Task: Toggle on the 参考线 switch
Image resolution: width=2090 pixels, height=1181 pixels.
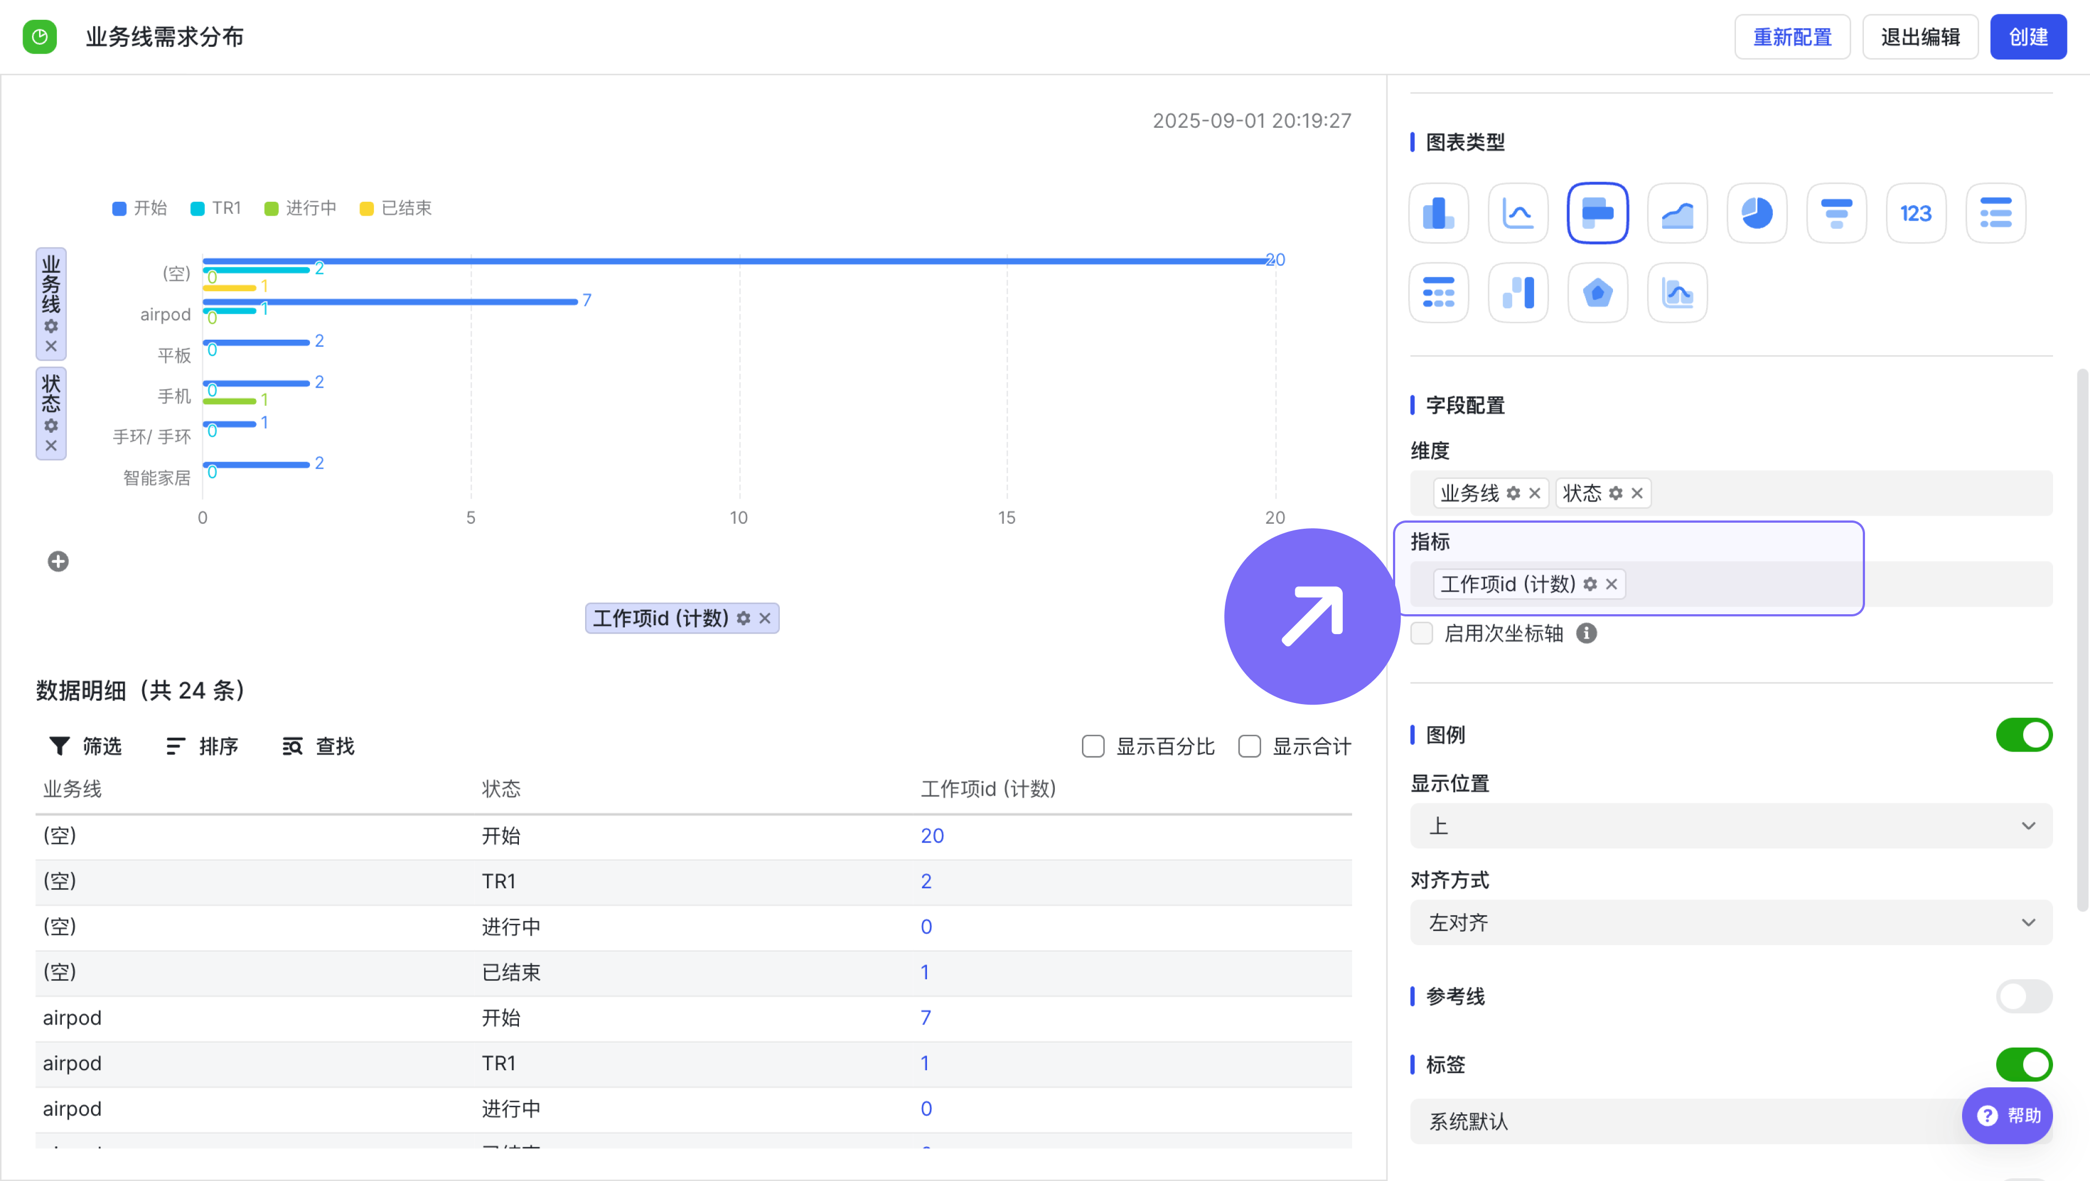Action: (2023, 996)
